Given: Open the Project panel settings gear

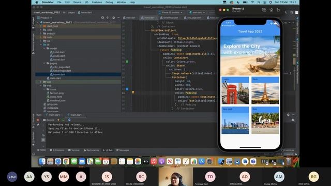Looking at the screenshot, I should [114, 18].
